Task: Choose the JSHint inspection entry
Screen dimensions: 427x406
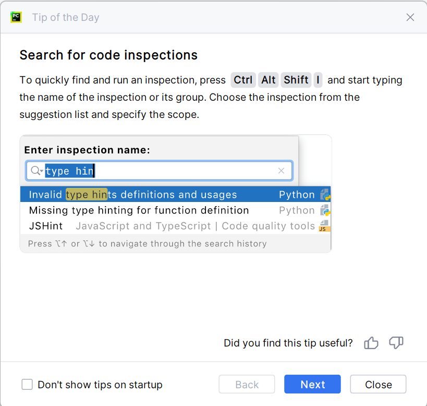Action: pos(46,226)
